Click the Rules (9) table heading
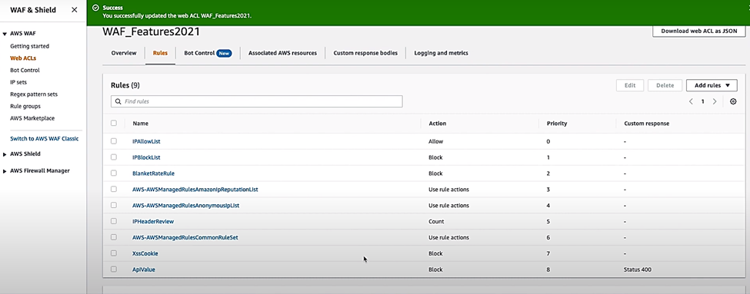The width and height of the screenshot is (750, 294). [125, 85]
